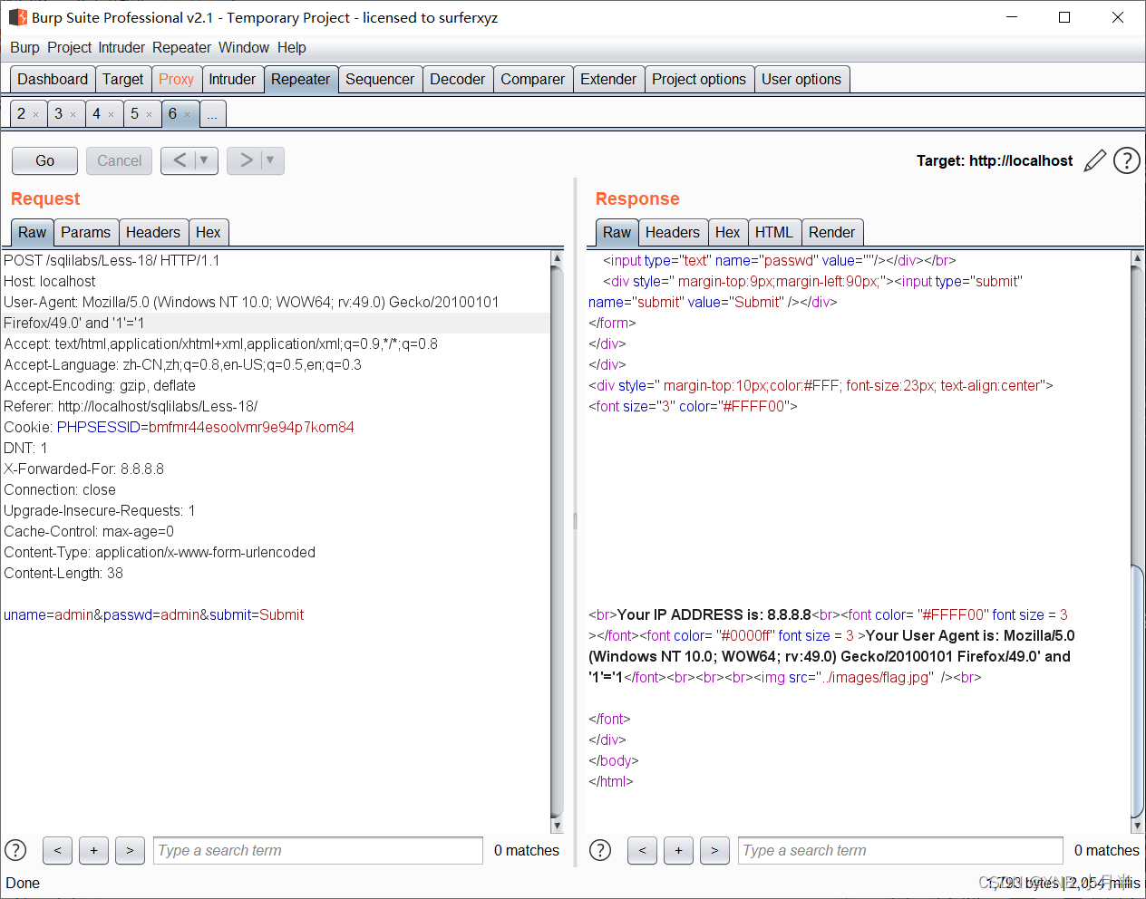1146x899 pixels.
Task: Switch to the Proxy tab
Action: [176, 80]
